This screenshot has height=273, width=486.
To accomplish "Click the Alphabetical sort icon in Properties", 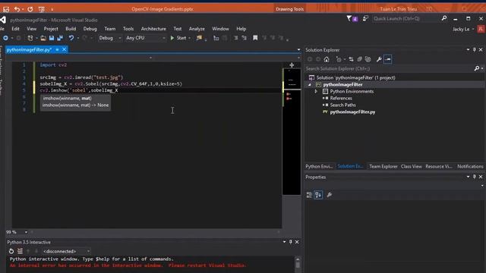I will 318,195.
